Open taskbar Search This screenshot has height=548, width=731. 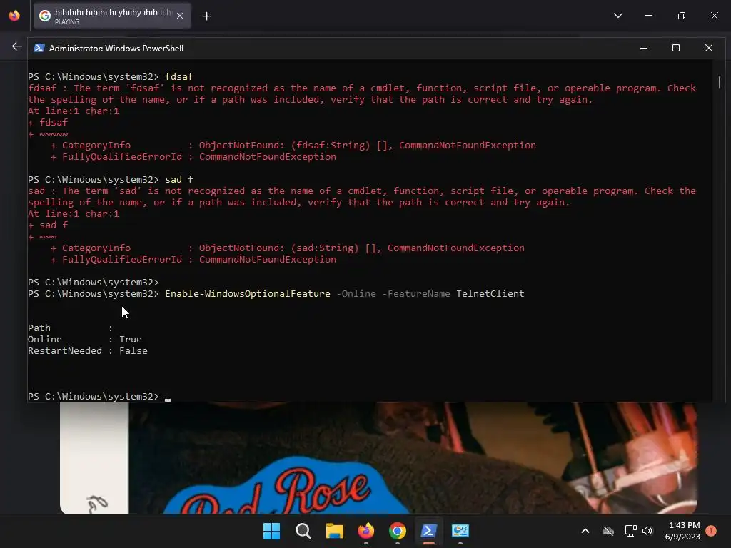click(x=303, y=531)
